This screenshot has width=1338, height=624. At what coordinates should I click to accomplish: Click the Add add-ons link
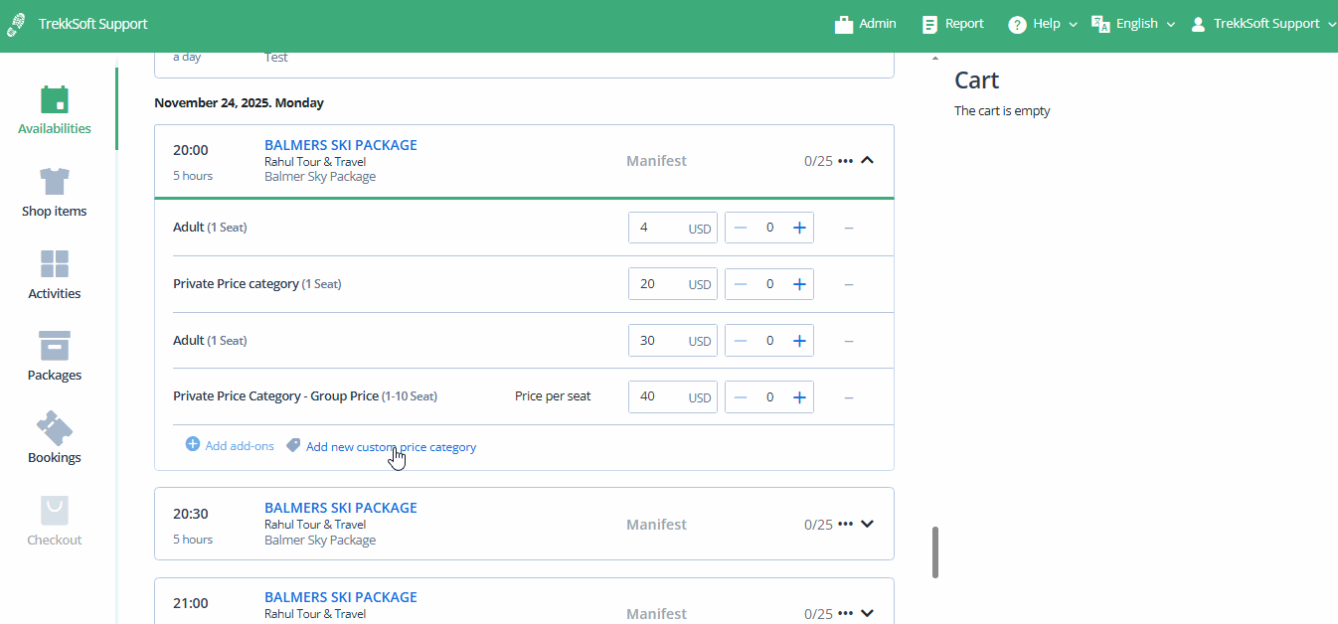[x=239, y=446]
